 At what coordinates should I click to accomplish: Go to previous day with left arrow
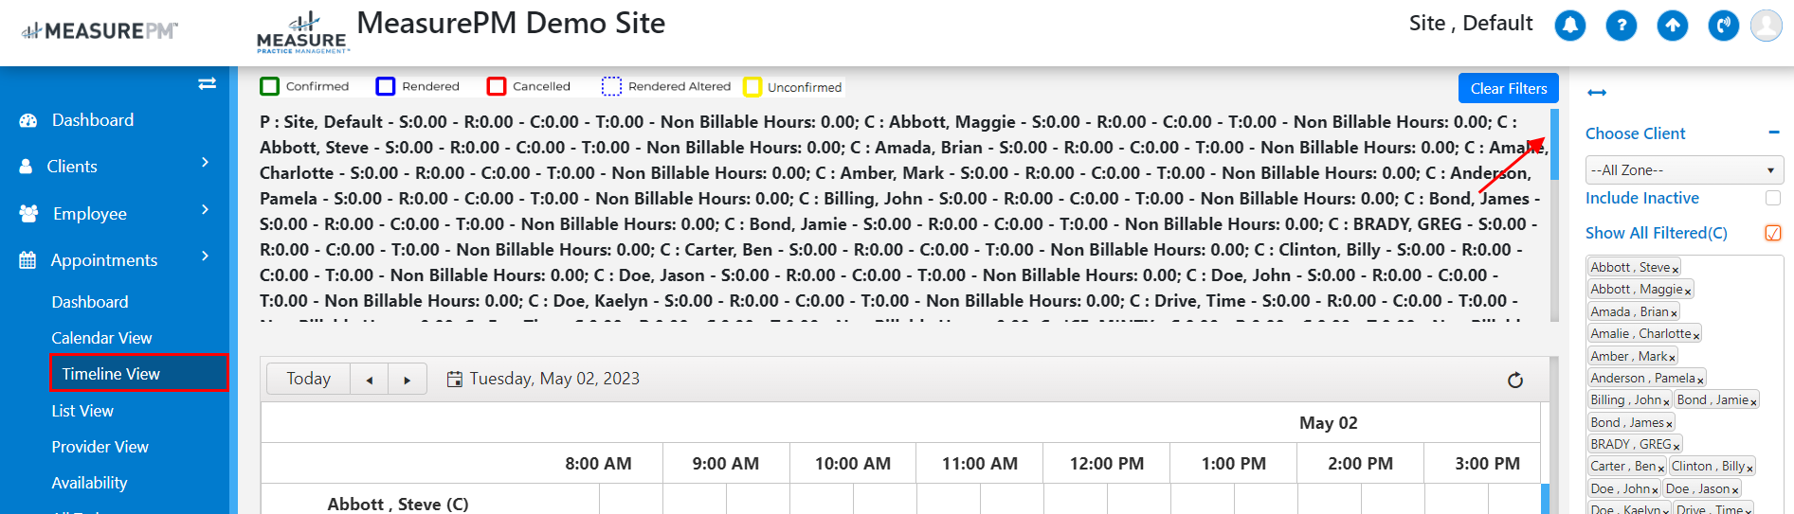point(370,380)
